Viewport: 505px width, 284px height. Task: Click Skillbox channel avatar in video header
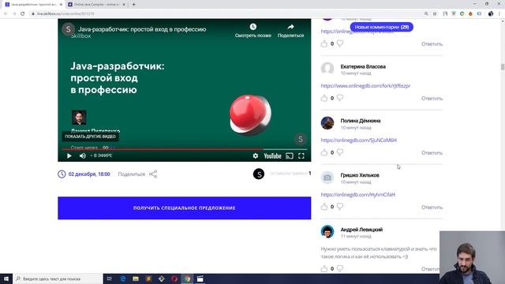click(x=69, y=29)
